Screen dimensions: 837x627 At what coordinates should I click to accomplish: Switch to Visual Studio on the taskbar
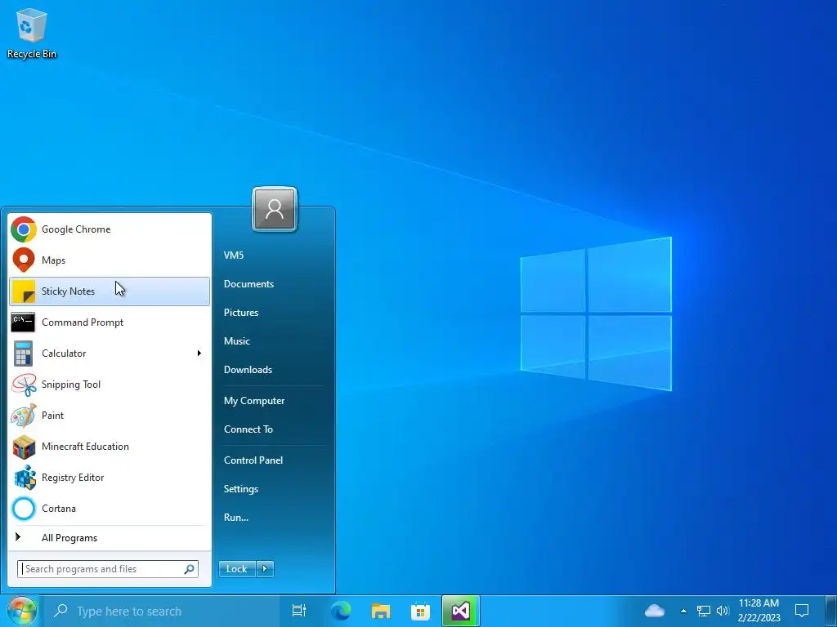pos(461,611)
